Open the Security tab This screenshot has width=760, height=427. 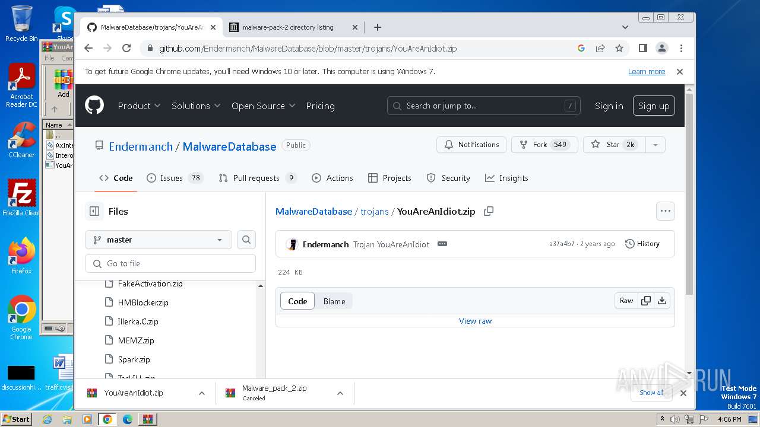[448, 178]
